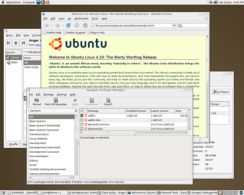This screenshot has height=195, width=244.
Task: Collapse the Hide Browser expander in music player
Action: pyautogui.click(x=25, y=52)
